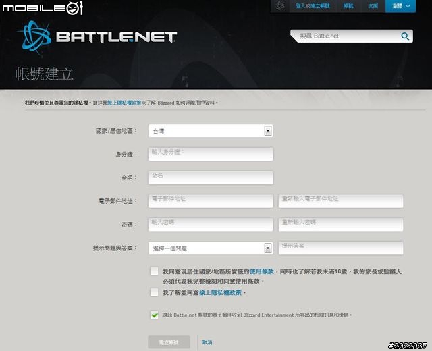The image size is (432, 351).
Task: Click the 輸入身分證 input field
Action: click(211, 154)
